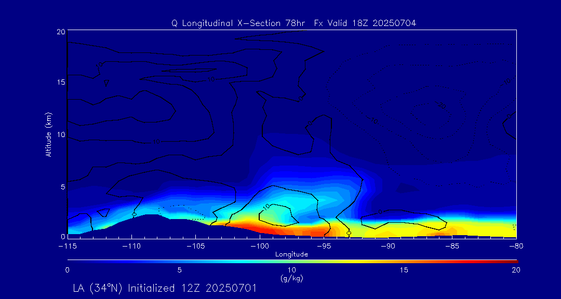This screenshot has height=299, width=561.
Task: Click the "Longitude" axis label
Action: pos(291,255)
